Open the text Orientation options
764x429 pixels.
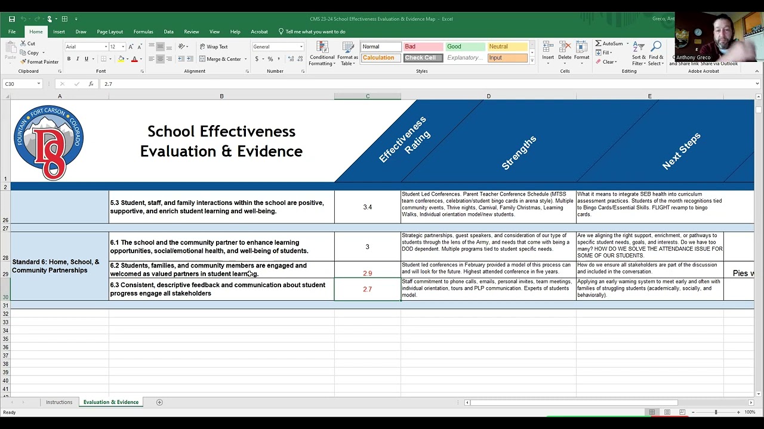tap(183, 46)
